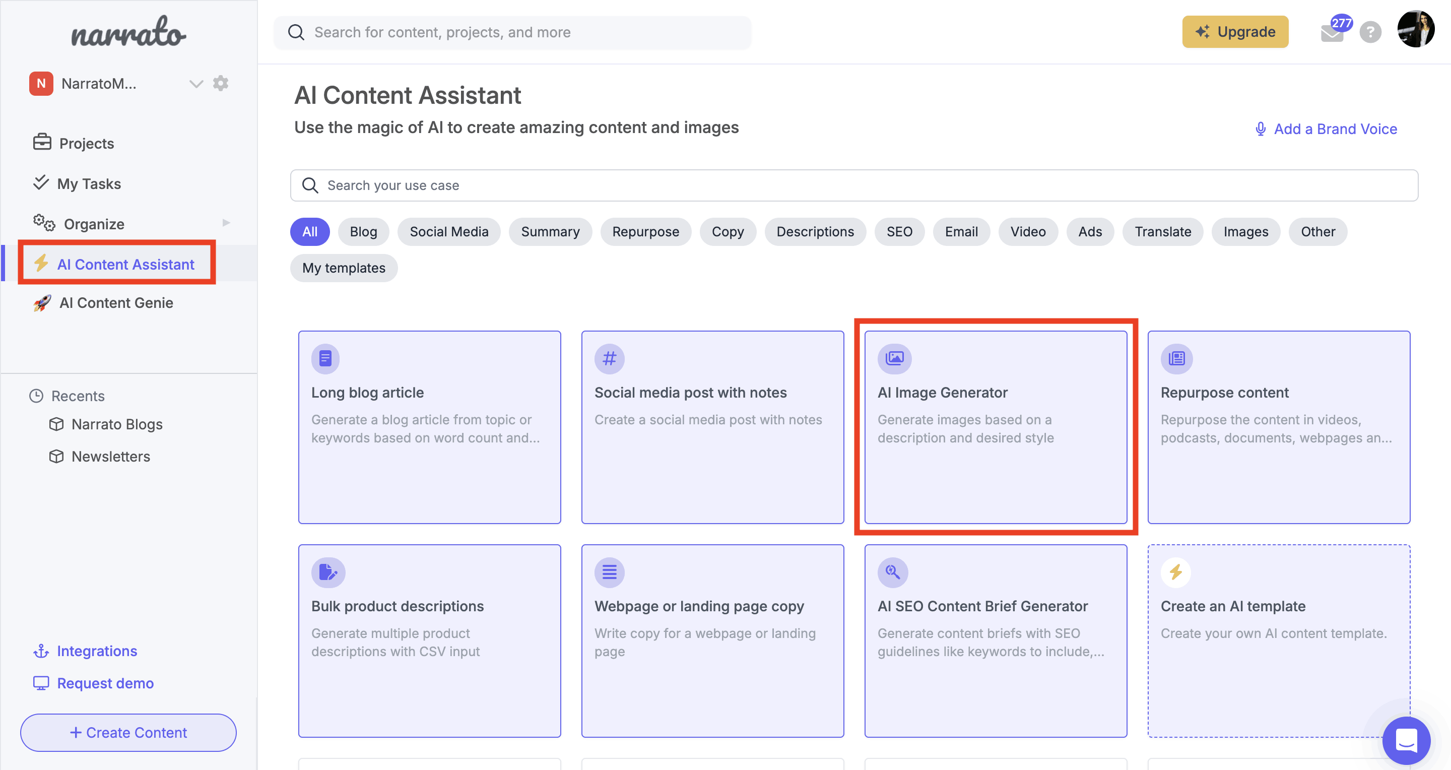The width and height of the screenshot is (1451, 770).
Task: Filter templates by Translate
Action: coord(1163,231)
